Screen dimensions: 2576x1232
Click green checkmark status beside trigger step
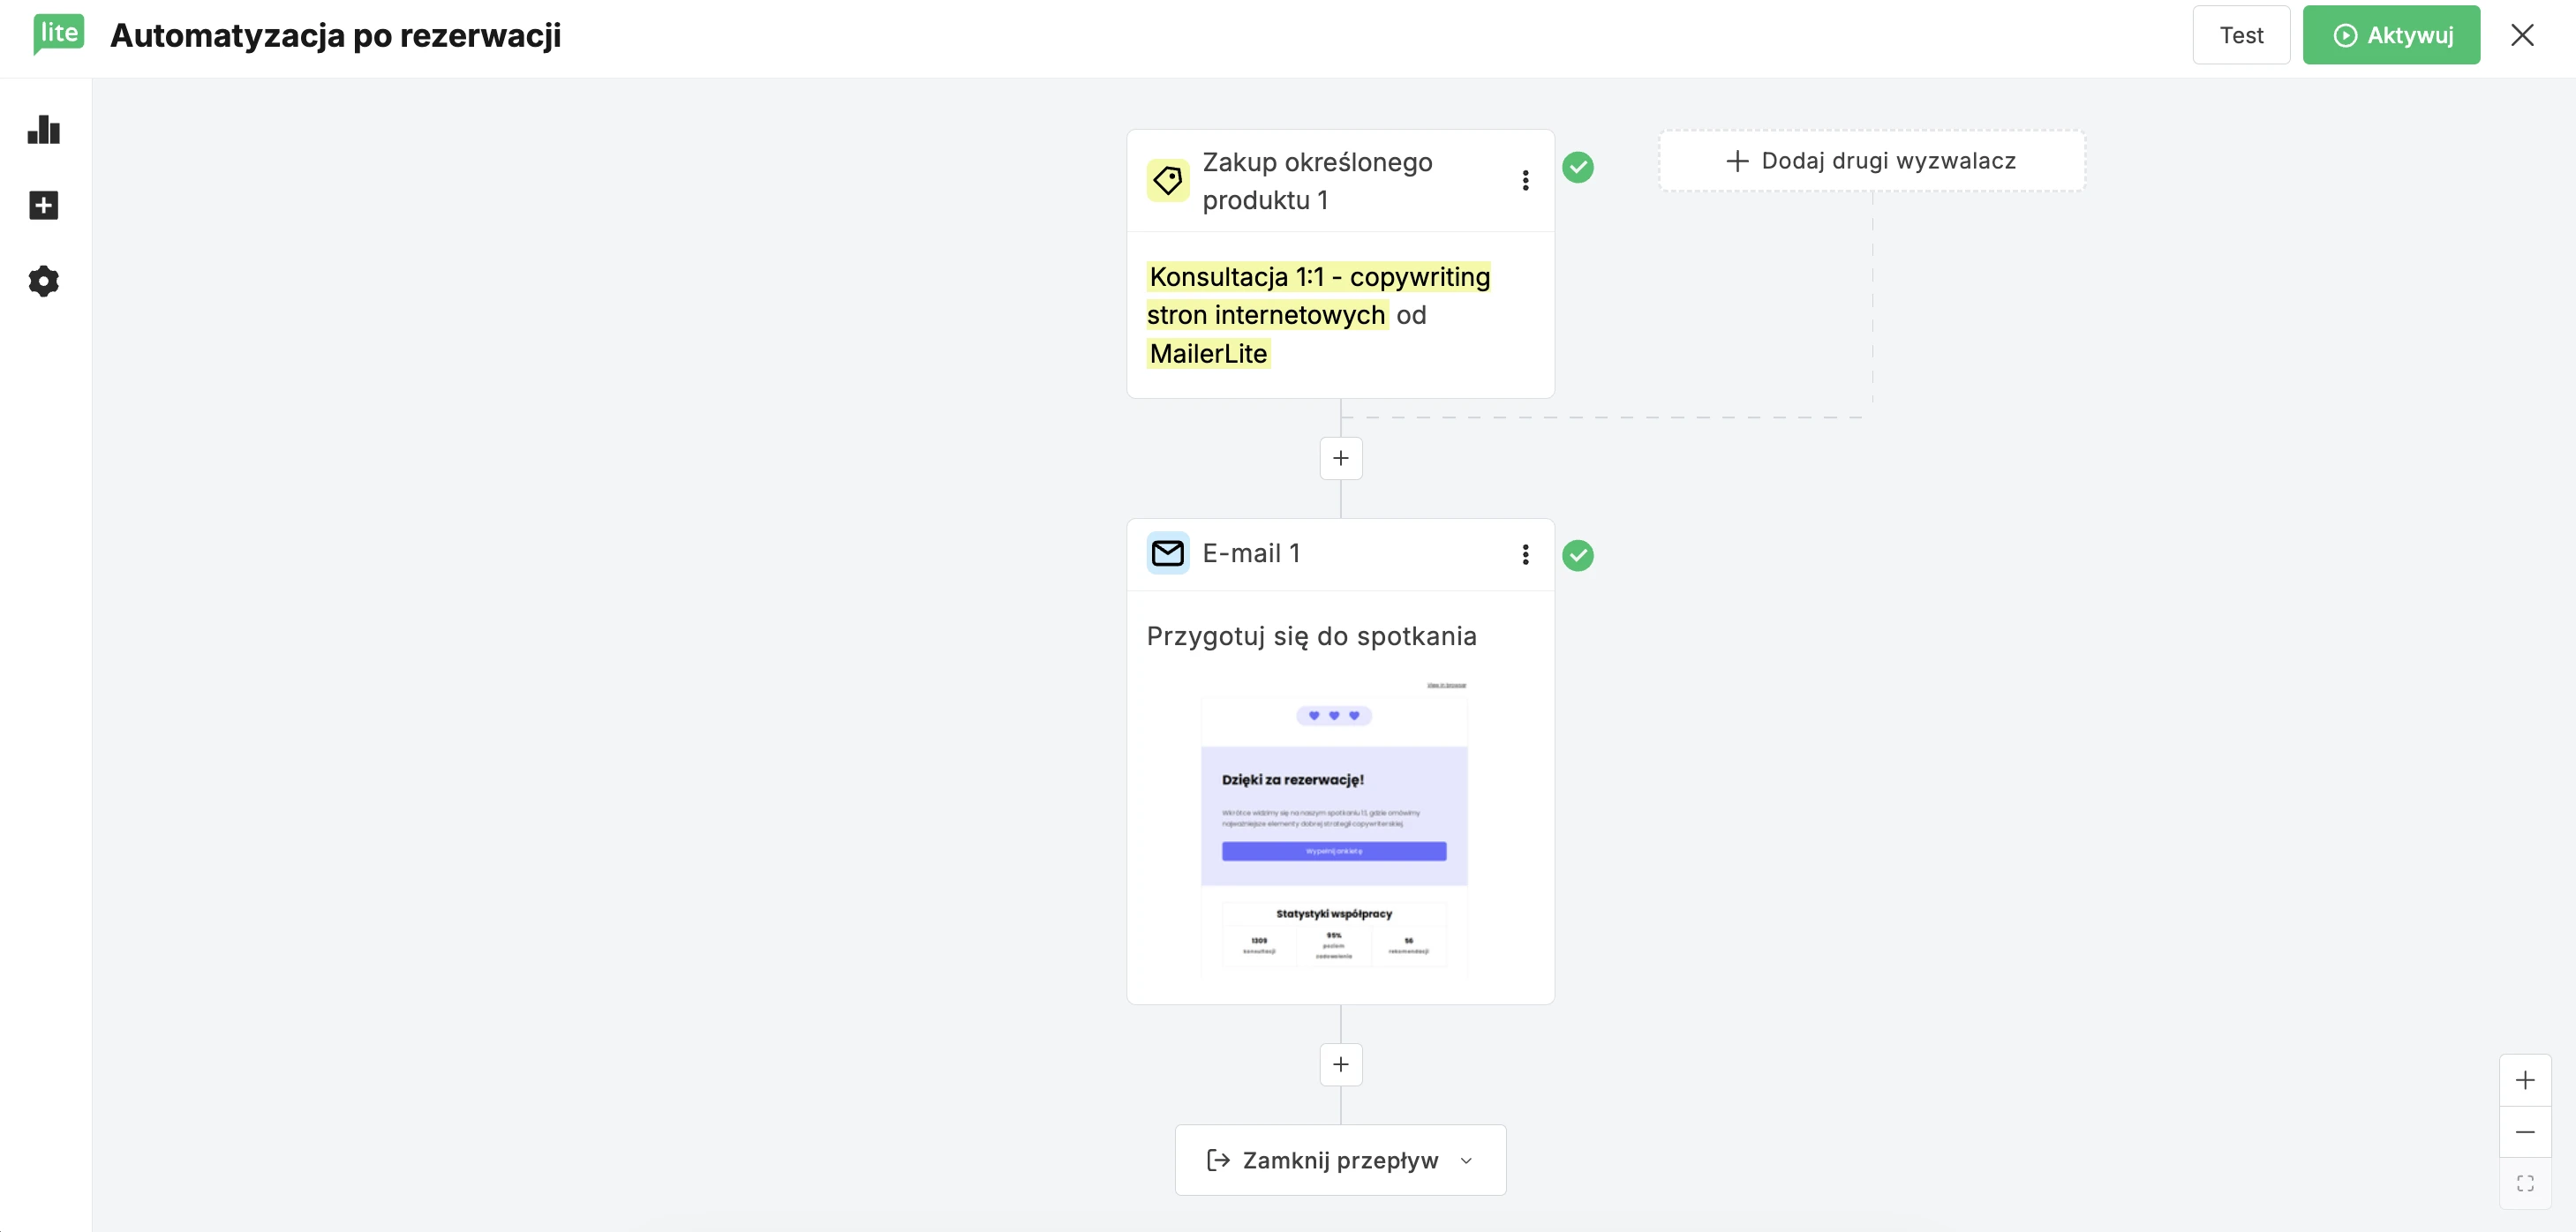[x=1577, y=167]
